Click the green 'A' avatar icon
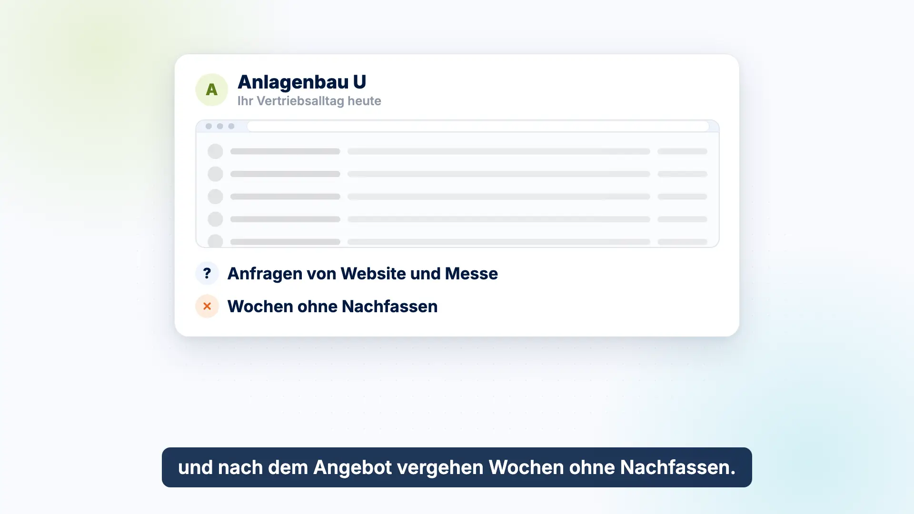This screenshot has height=514, width=914. pyautogui.click(x=211, y=89)
